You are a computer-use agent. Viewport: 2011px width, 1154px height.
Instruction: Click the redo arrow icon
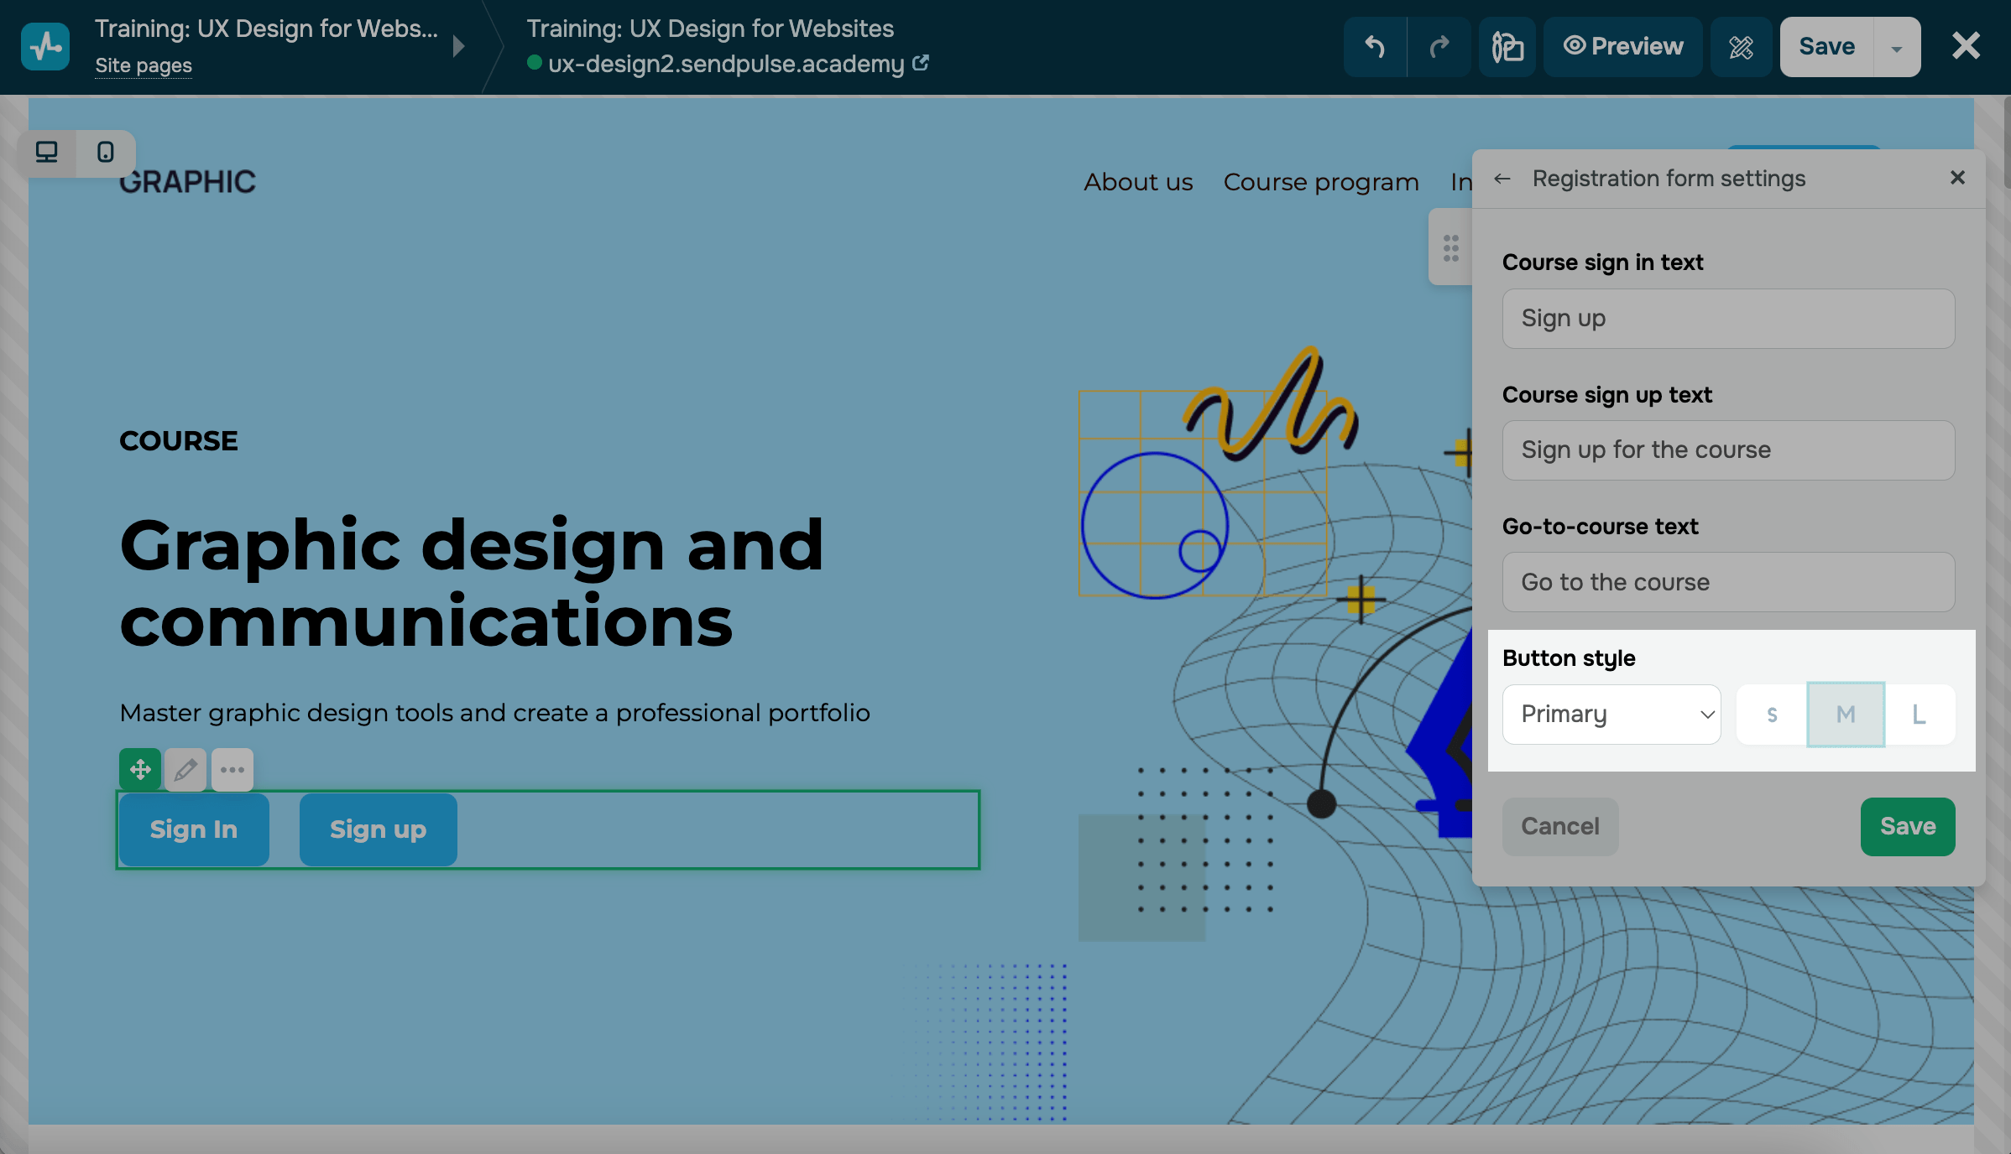point(1439,47)
